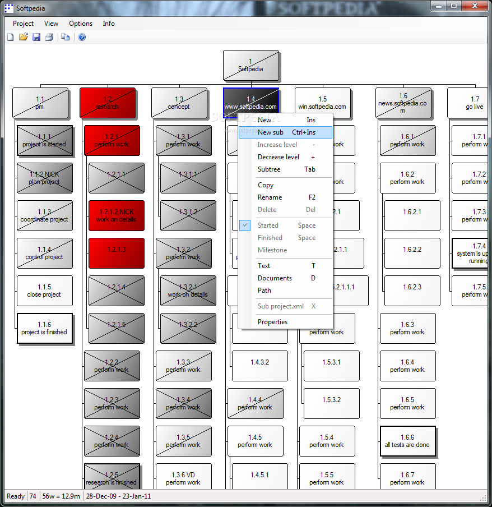Viewport: 492px width, 507px height.
Task: Select node 1.3.2.1 work on details
Action: [x=188, y=291]
